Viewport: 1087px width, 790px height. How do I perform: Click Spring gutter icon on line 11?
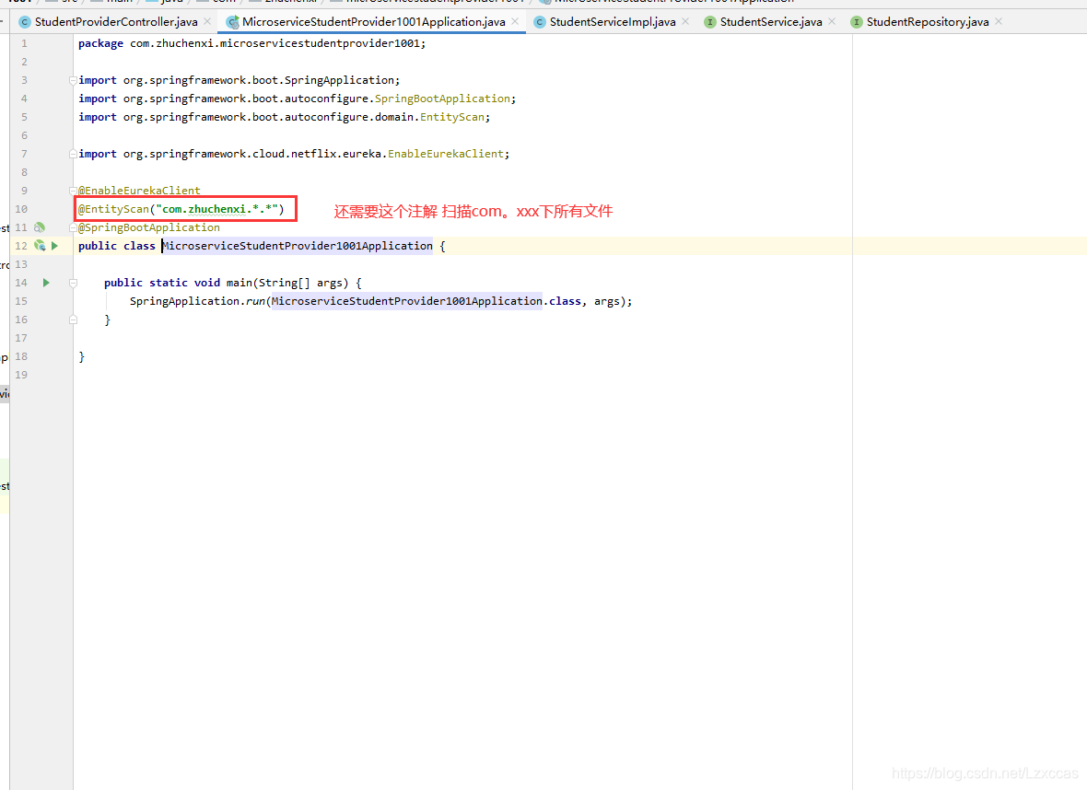tap(40, 227)
